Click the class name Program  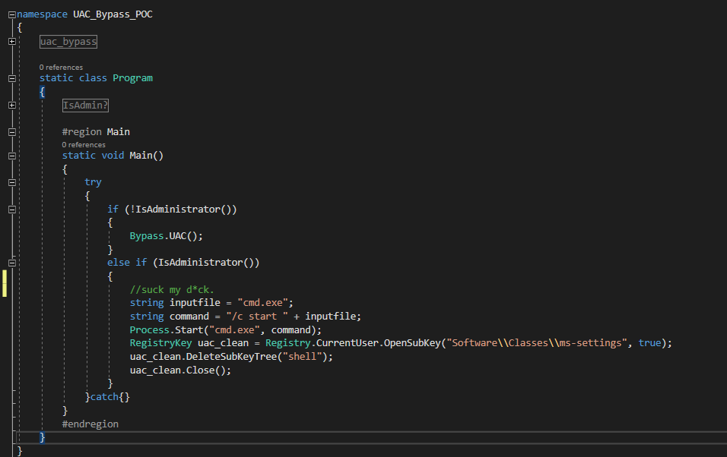[132, 78]
